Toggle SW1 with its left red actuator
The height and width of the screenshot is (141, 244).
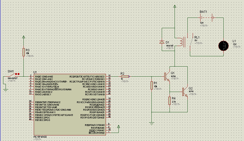click(16, 74)
